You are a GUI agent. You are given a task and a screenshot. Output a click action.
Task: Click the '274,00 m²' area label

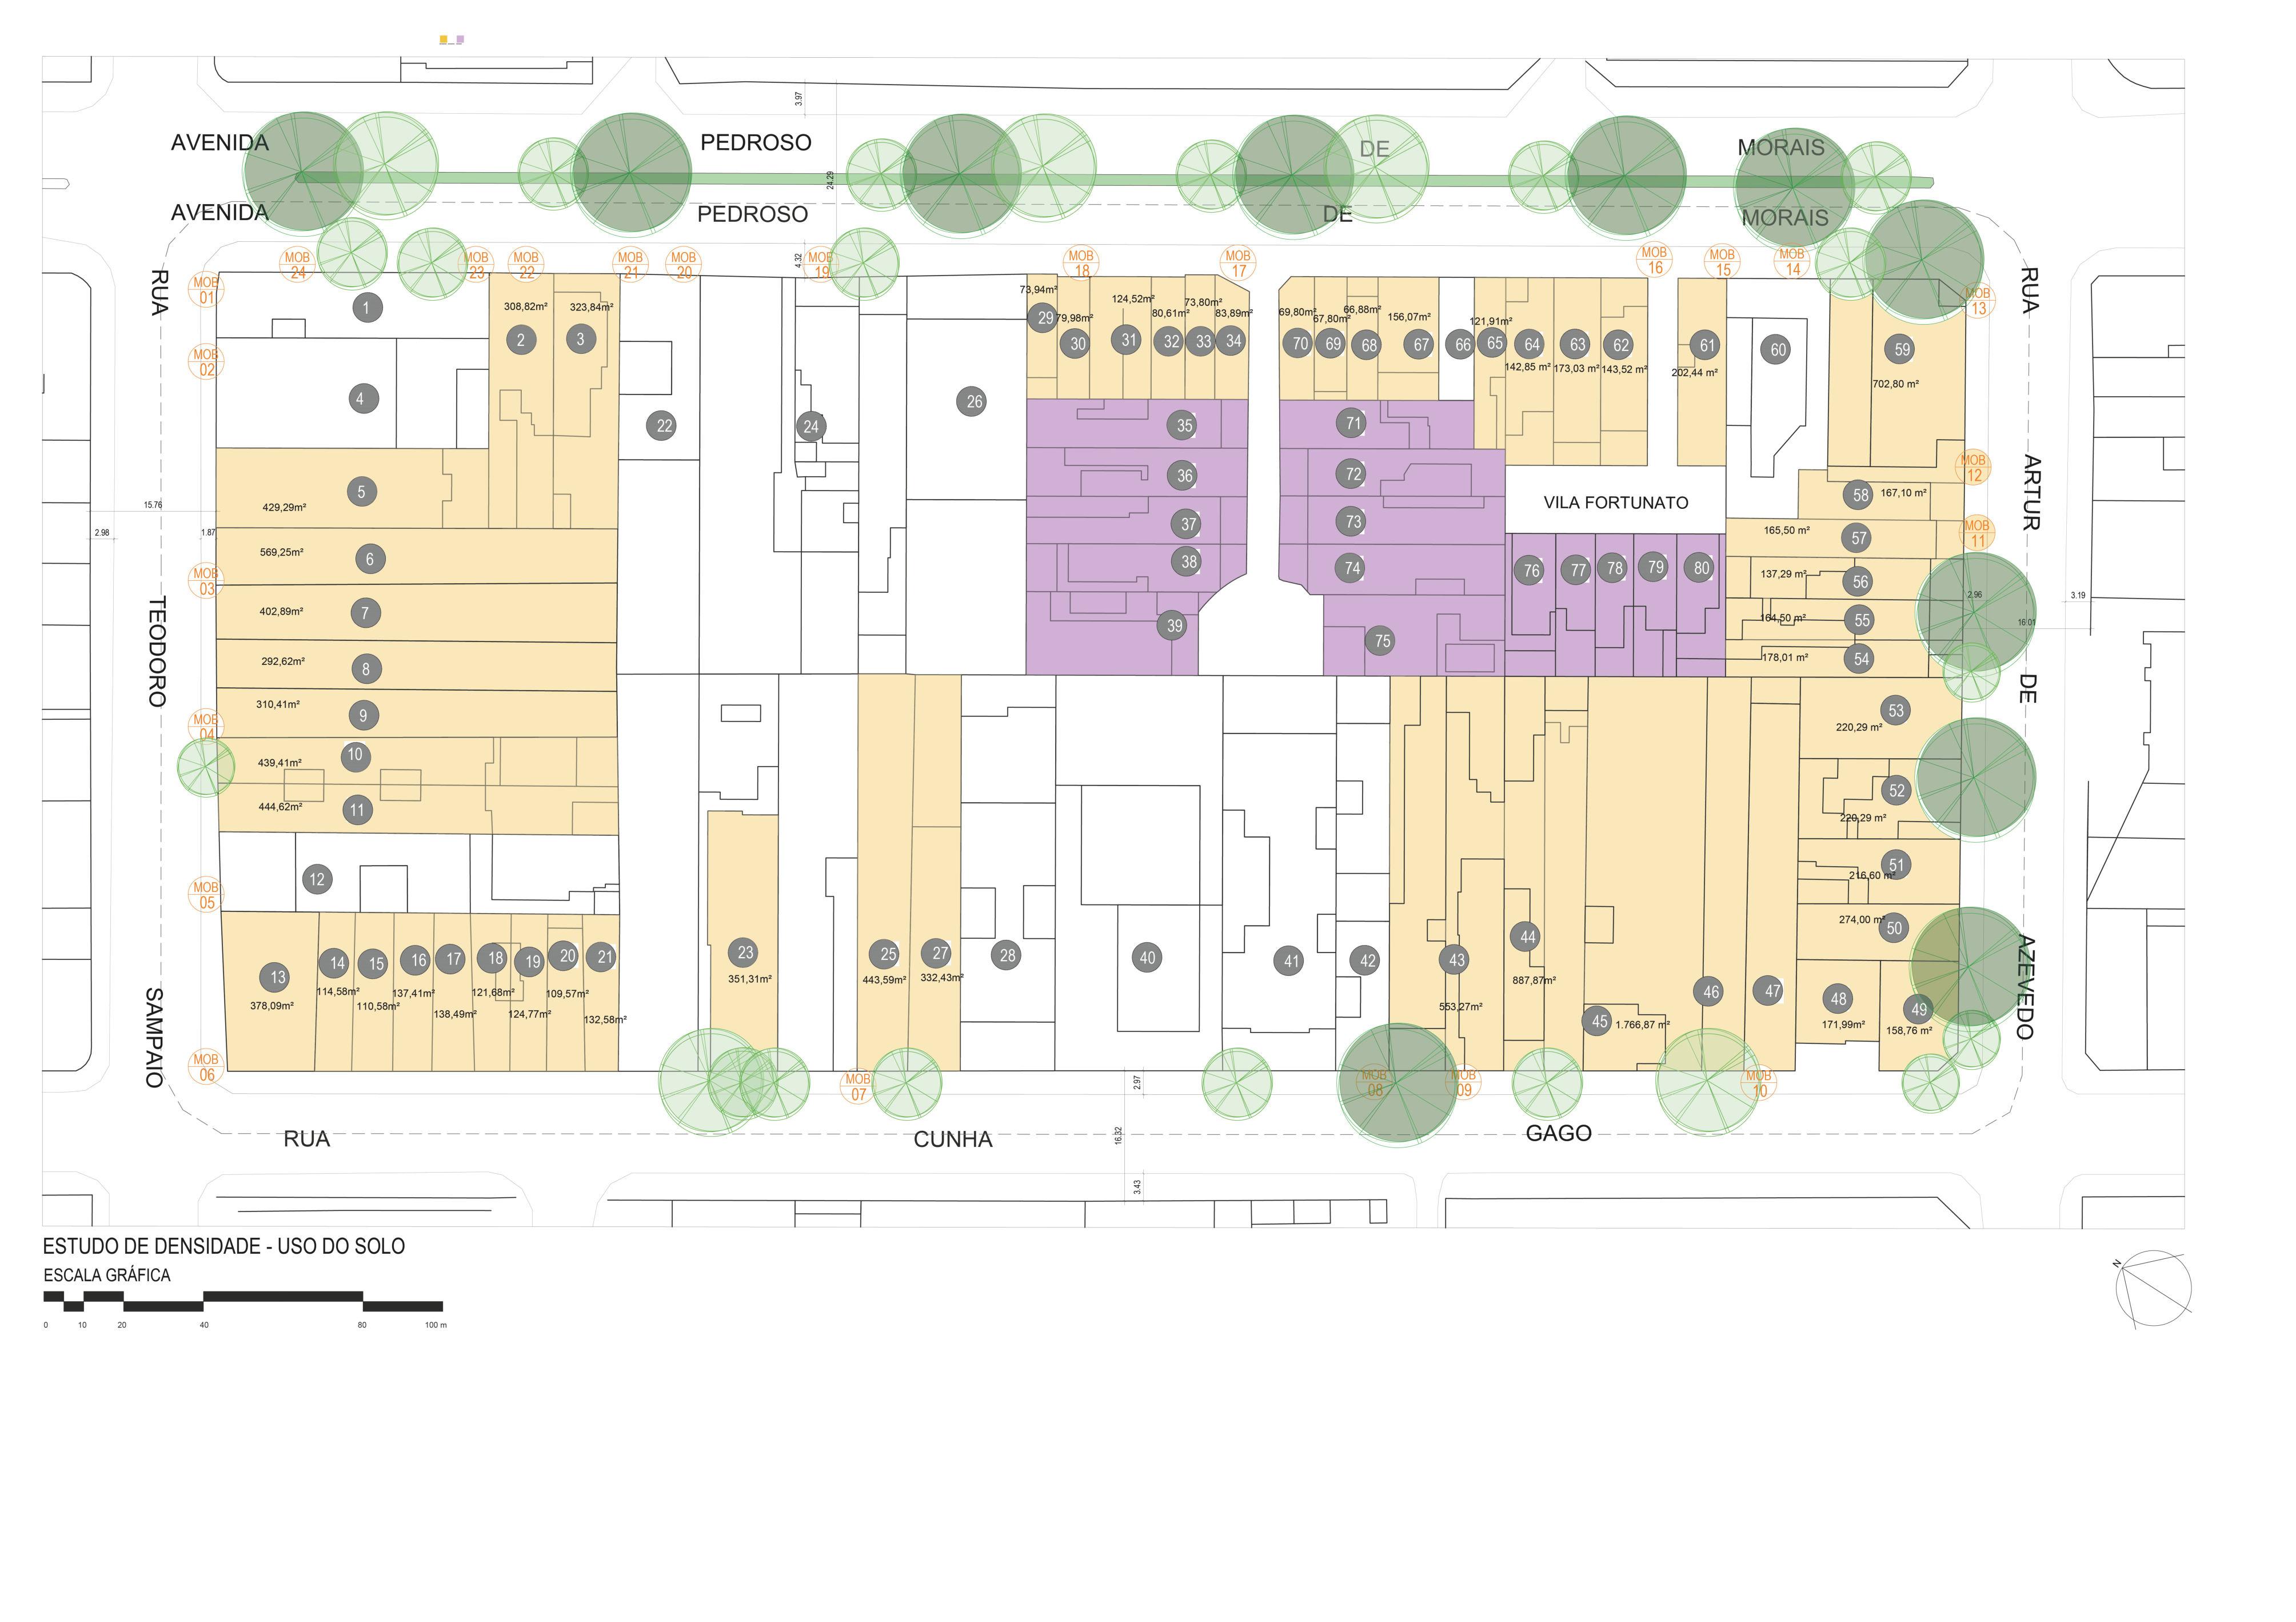[x=1862, y=920]
